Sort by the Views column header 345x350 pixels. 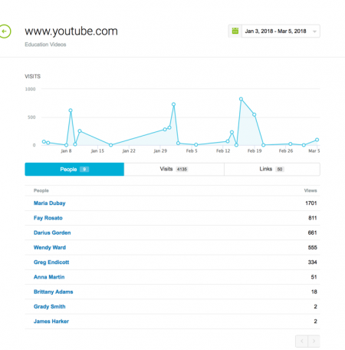tap(310, 190)
